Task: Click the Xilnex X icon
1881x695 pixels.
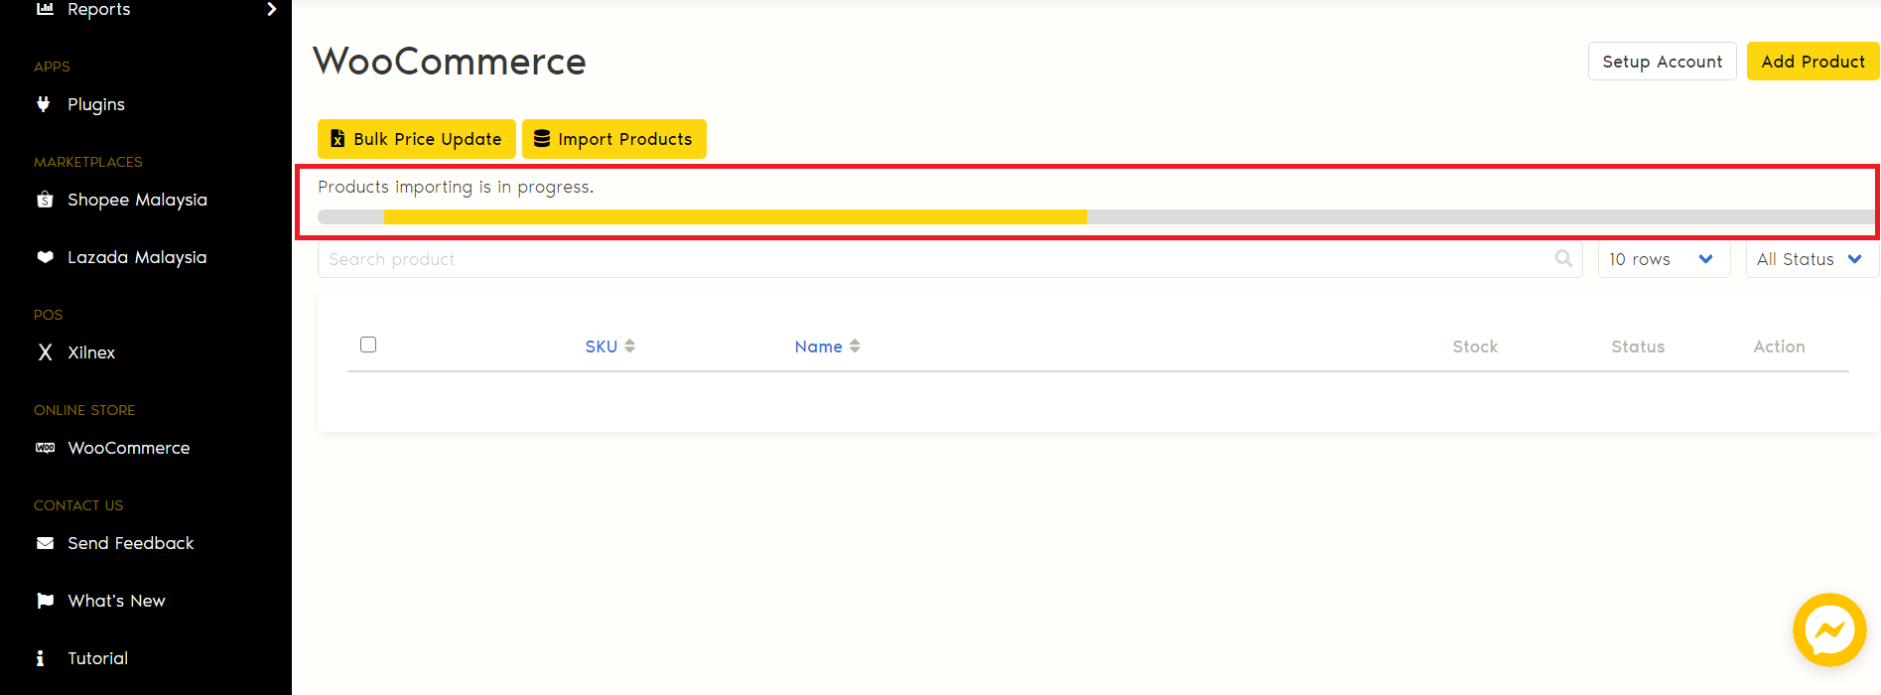Action: tap(45, 352)
